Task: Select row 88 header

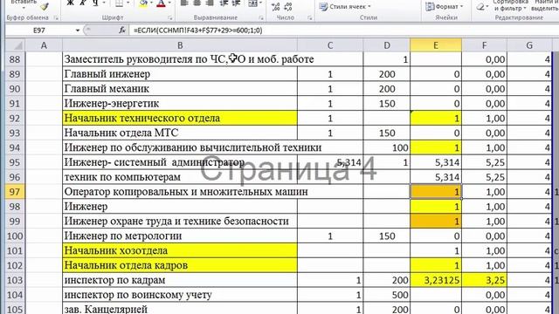Action: click(x=15, y=59)
